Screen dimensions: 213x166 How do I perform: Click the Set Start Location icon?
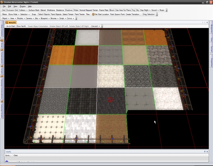click(x=93, y=14)
